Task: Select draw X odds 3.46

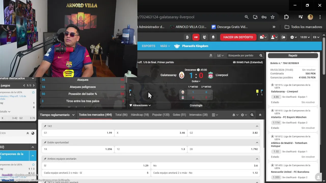Action: click(x=151, y=133)
